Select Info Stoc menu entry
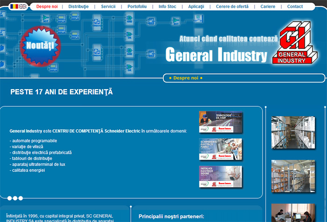Viewport: 327px width, 222px height. pos(167,7)
